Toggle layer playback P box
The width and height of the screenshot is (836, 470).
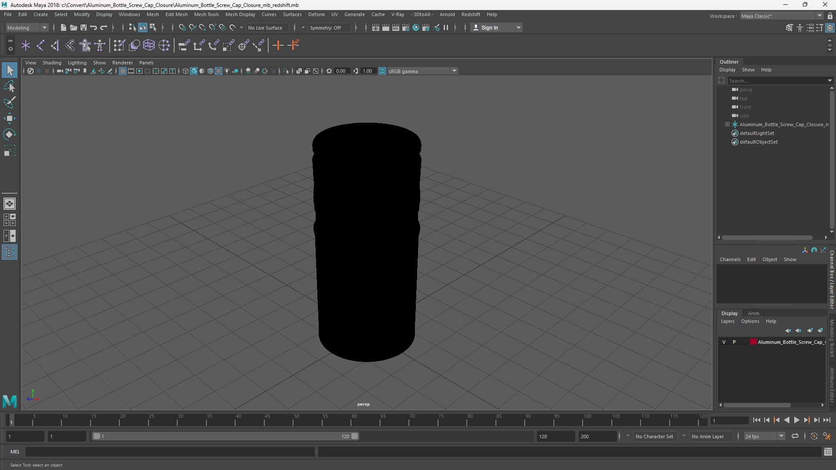(734, 342)
